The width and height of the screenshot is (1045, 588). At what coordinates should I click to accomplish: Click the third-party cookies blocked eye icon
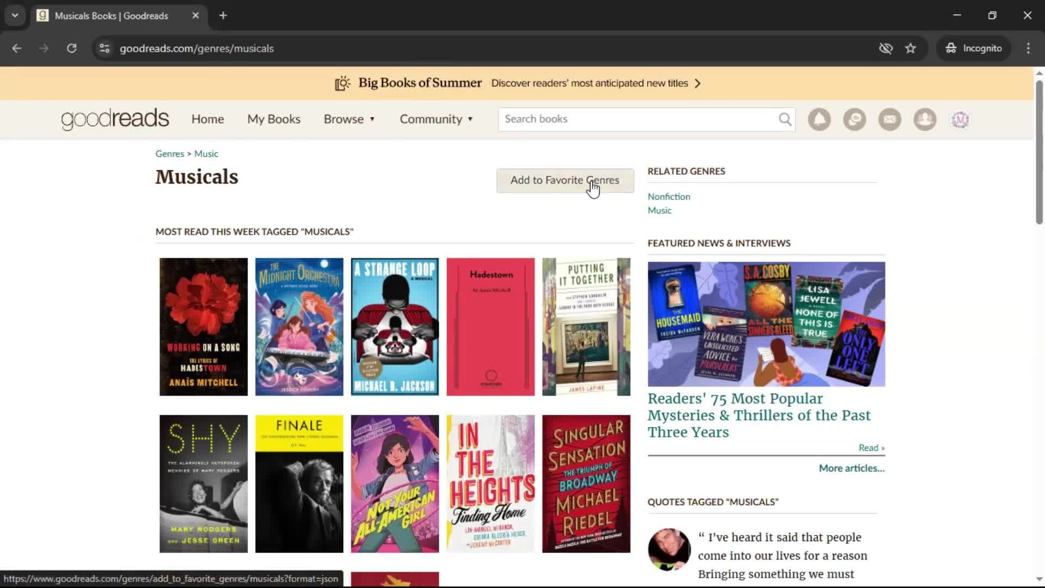886,48
